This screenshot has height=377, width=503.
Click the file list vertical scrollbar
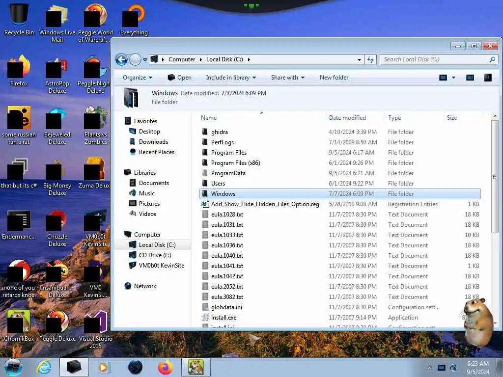pos(495,177)
